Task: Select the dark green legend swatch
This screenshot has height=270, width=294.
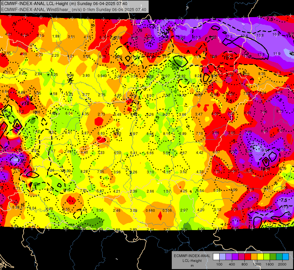Action: [x=273, y=257]
